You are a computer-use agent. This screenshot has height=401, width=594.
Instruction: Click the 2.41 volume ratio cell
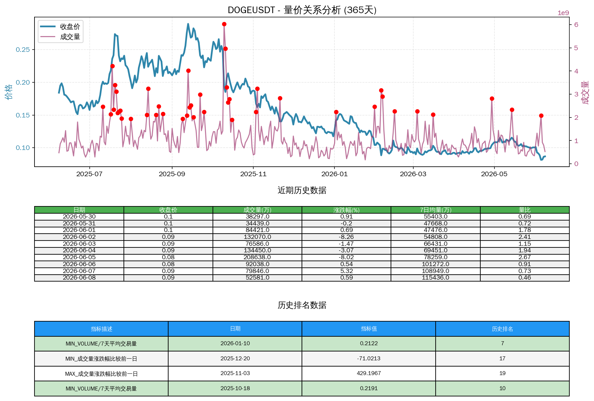click(525, 237)
